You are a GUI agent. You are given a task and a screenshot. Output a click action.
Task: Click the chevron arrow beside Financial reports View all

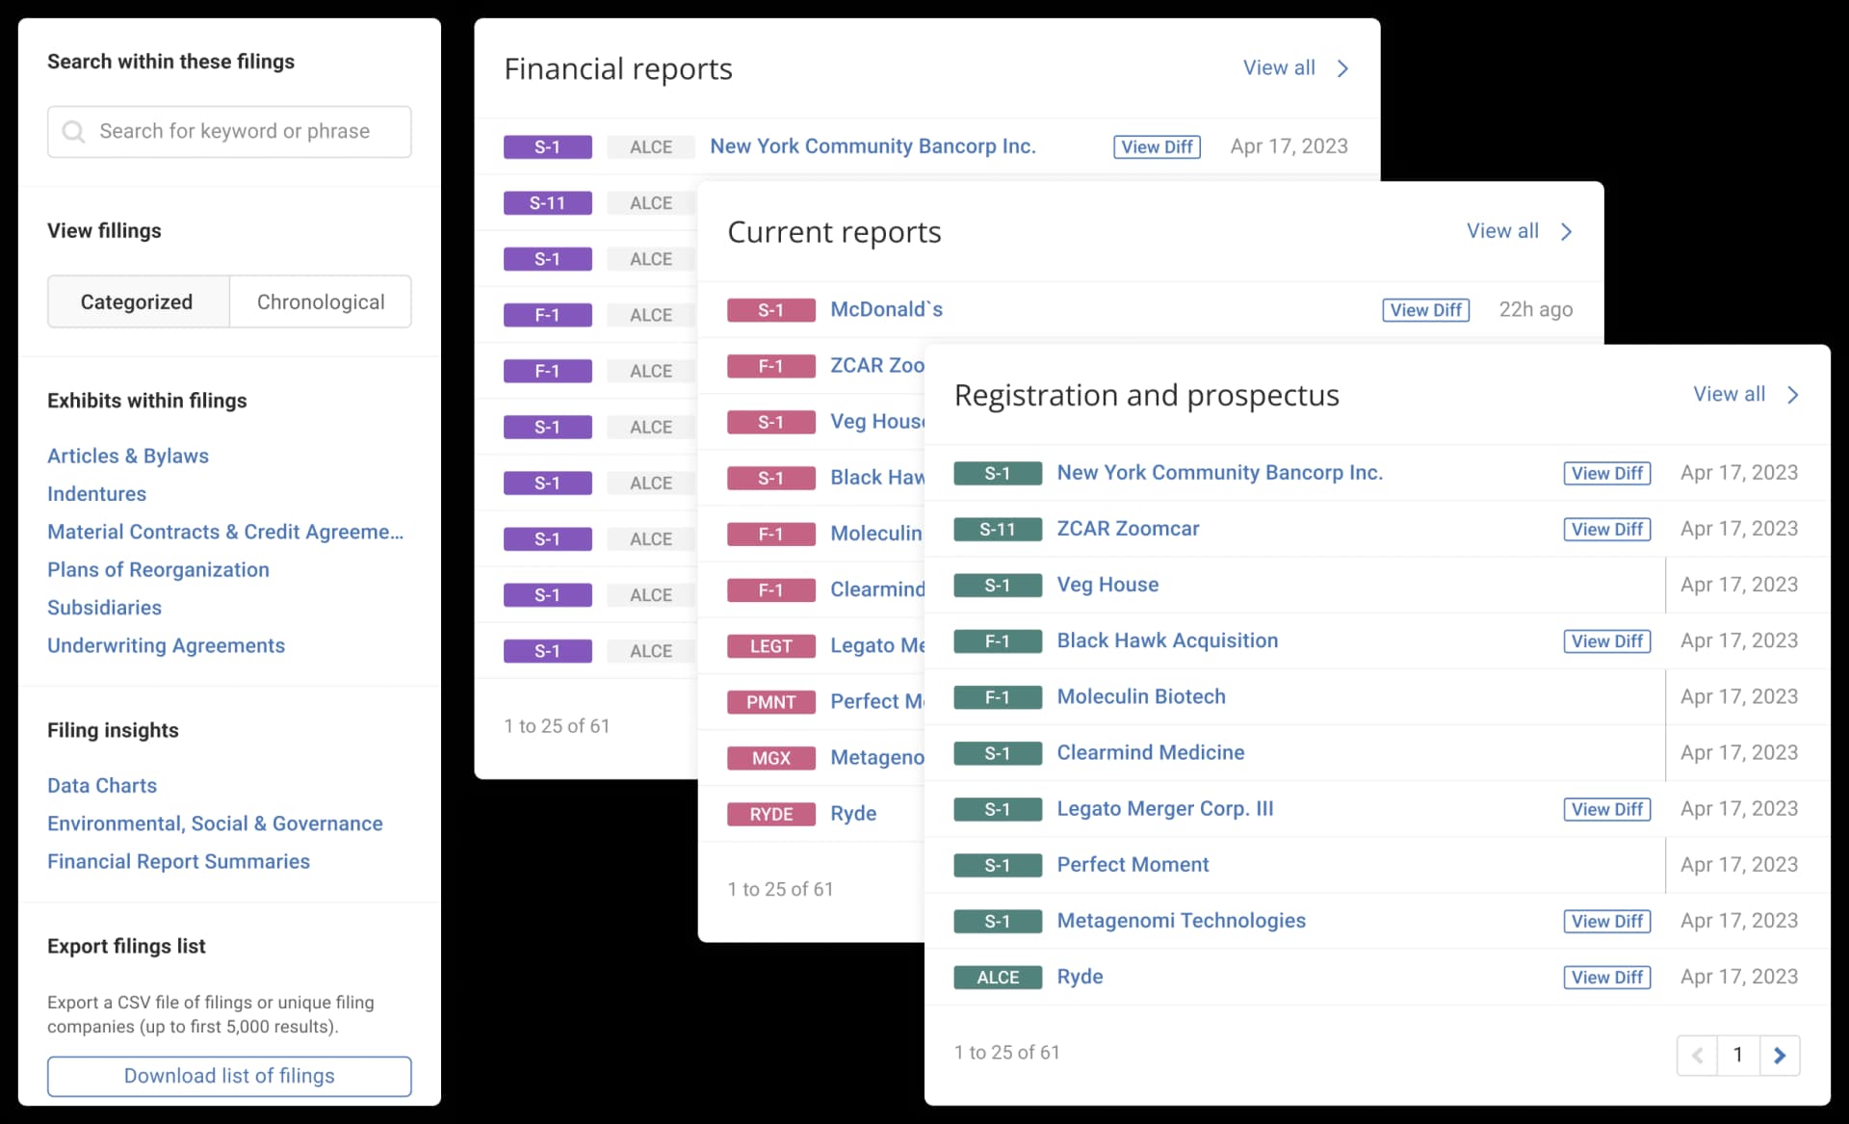pyautogui.click(x=1342, y=68)
